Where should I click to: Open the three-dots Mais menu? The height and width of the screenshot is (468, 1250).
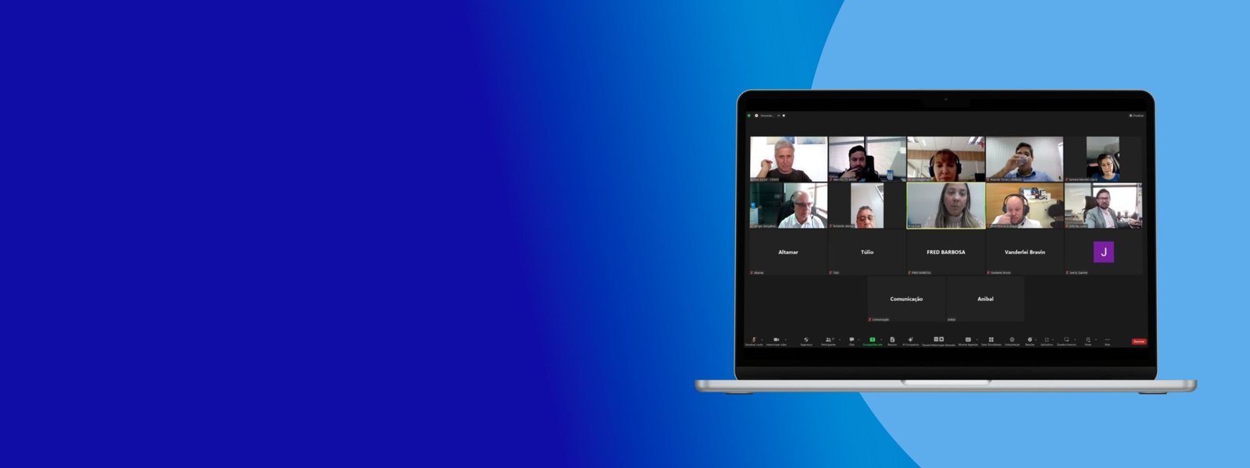pos(1107,340)
